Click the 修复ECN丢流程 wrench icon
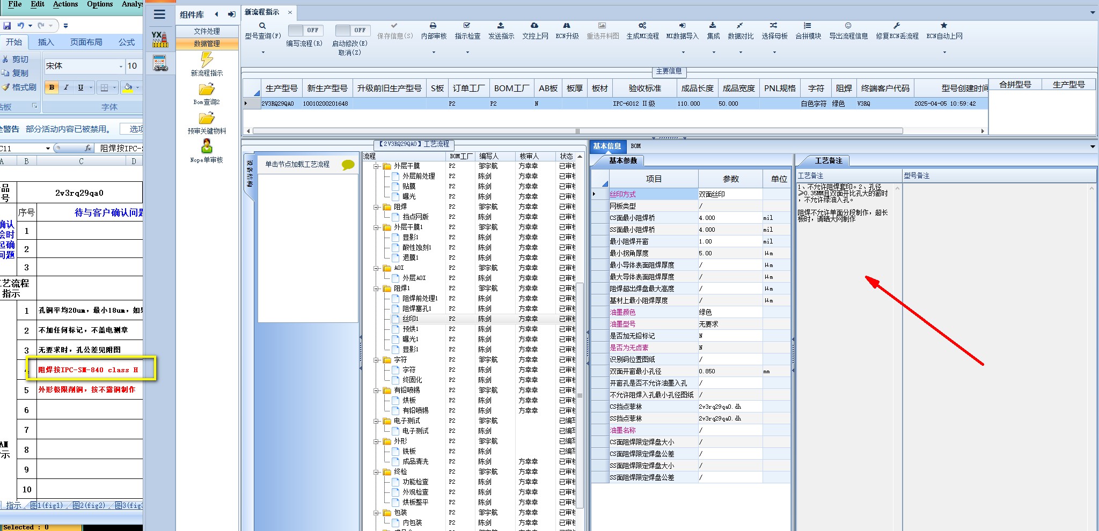Screen dimensions: 1099x531 (x=897, y=25)
